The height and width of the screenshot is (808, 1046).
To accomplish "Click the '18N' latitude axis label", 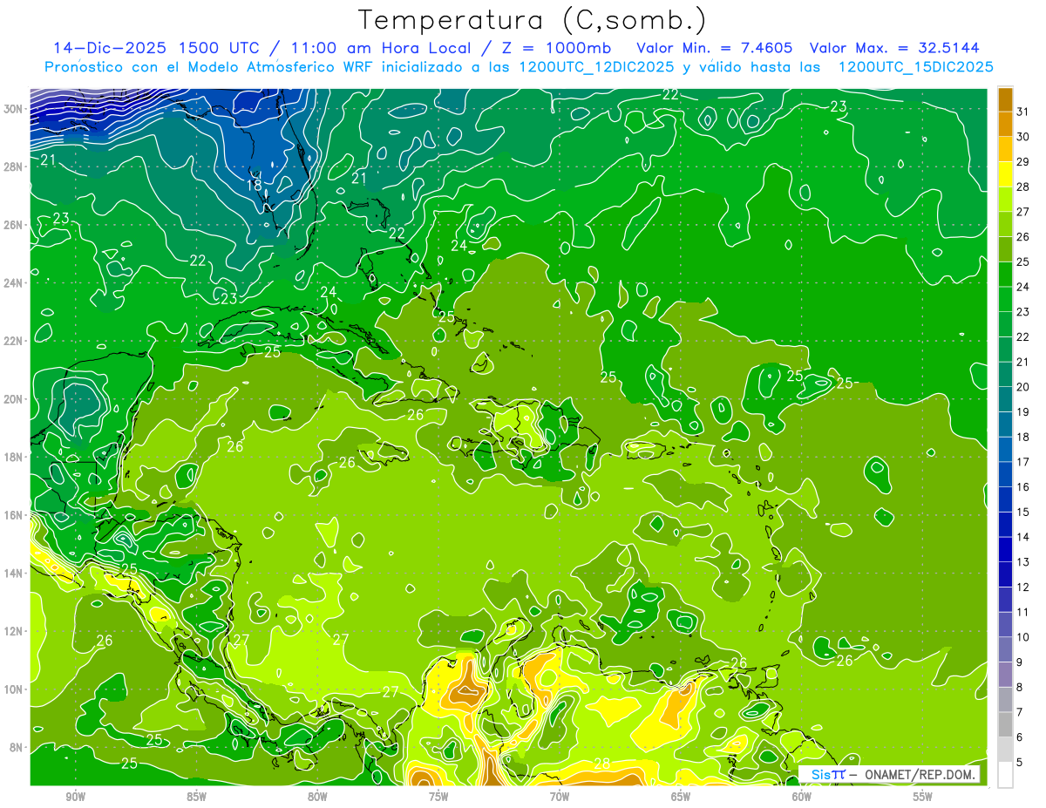I will (x=14, y=457).
